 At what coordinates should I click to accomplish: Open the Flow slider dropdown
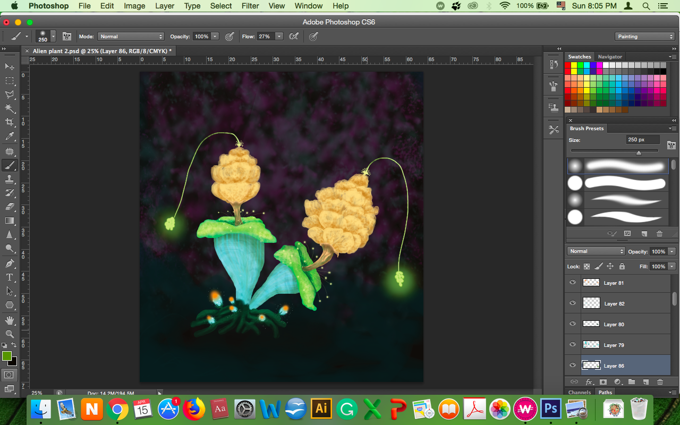(x=279, y=37)
